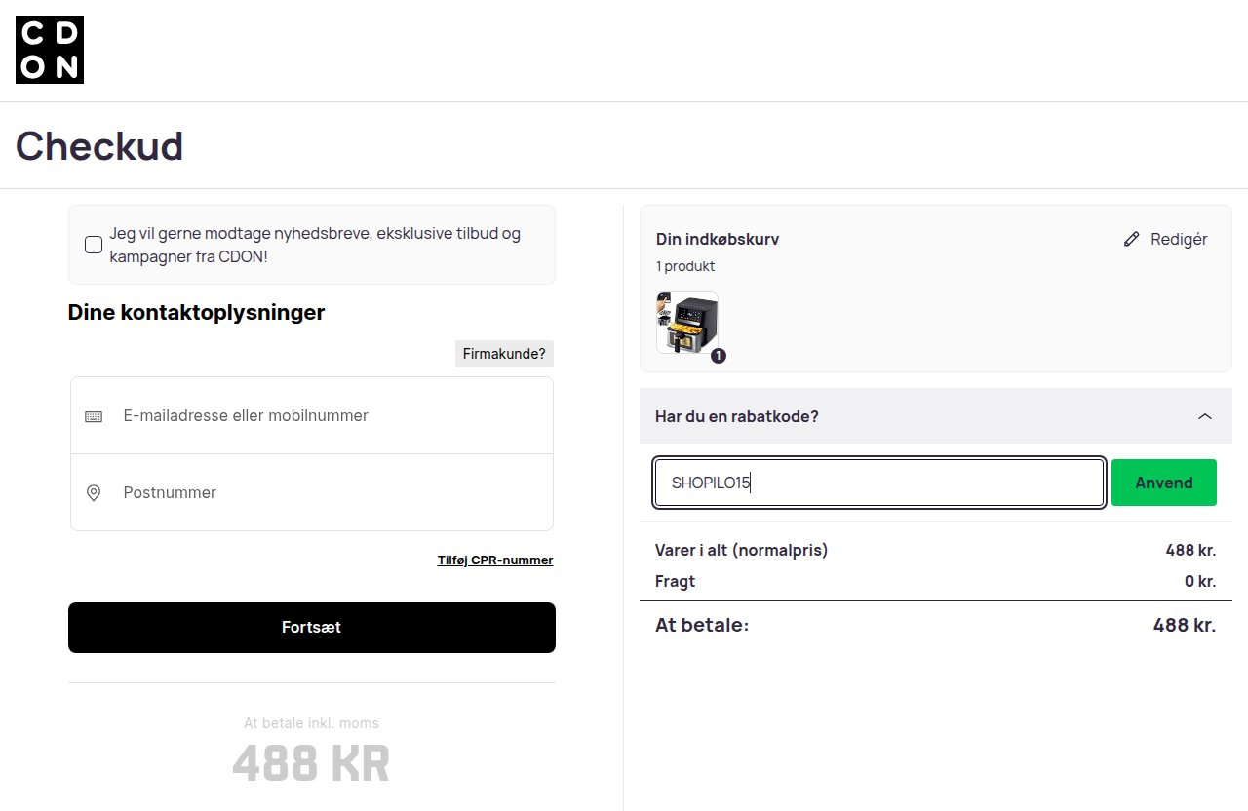Click the '0 kr.' shipping value
The height and width of the screenshot is (811, 1248).
1200,582
